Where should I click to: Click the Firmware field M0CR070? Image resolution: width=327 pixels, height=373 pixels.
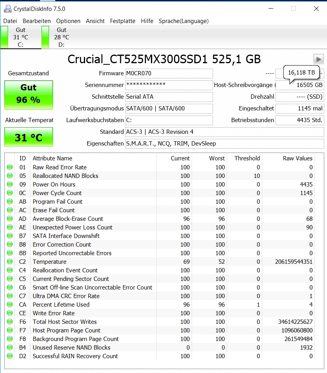[169, 73]
